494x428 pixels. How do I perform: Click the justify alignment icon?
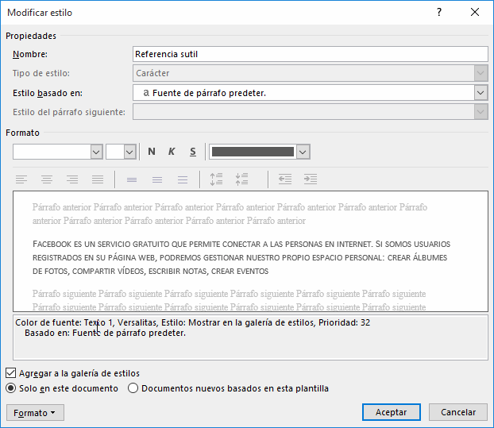pos(98,179)
